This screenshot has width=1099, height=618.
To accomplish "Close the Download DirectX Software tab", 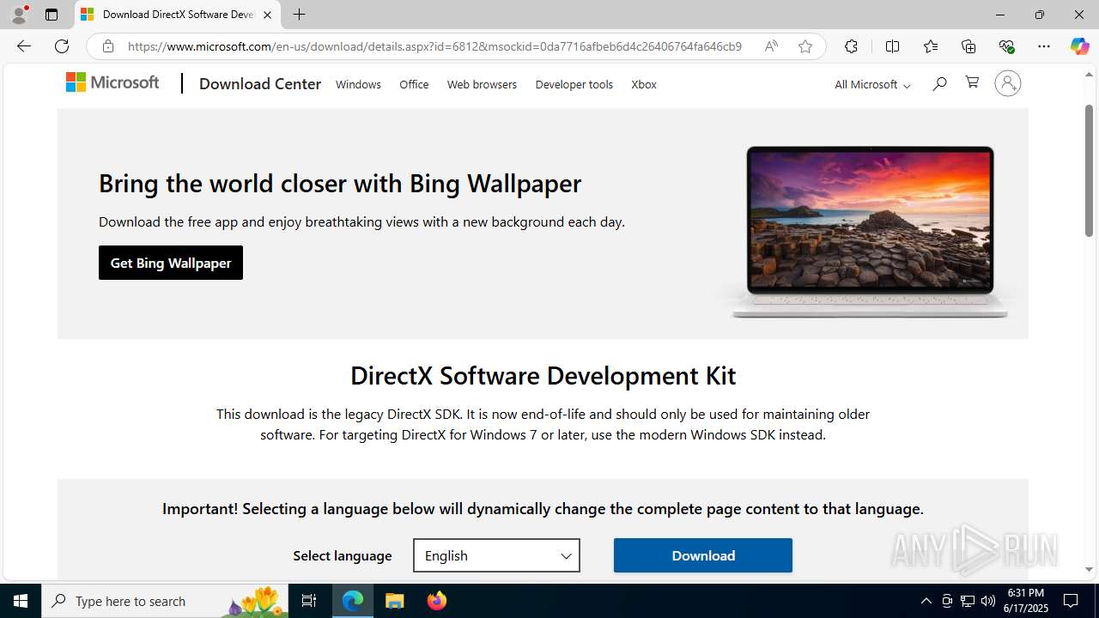I will 267,15.
